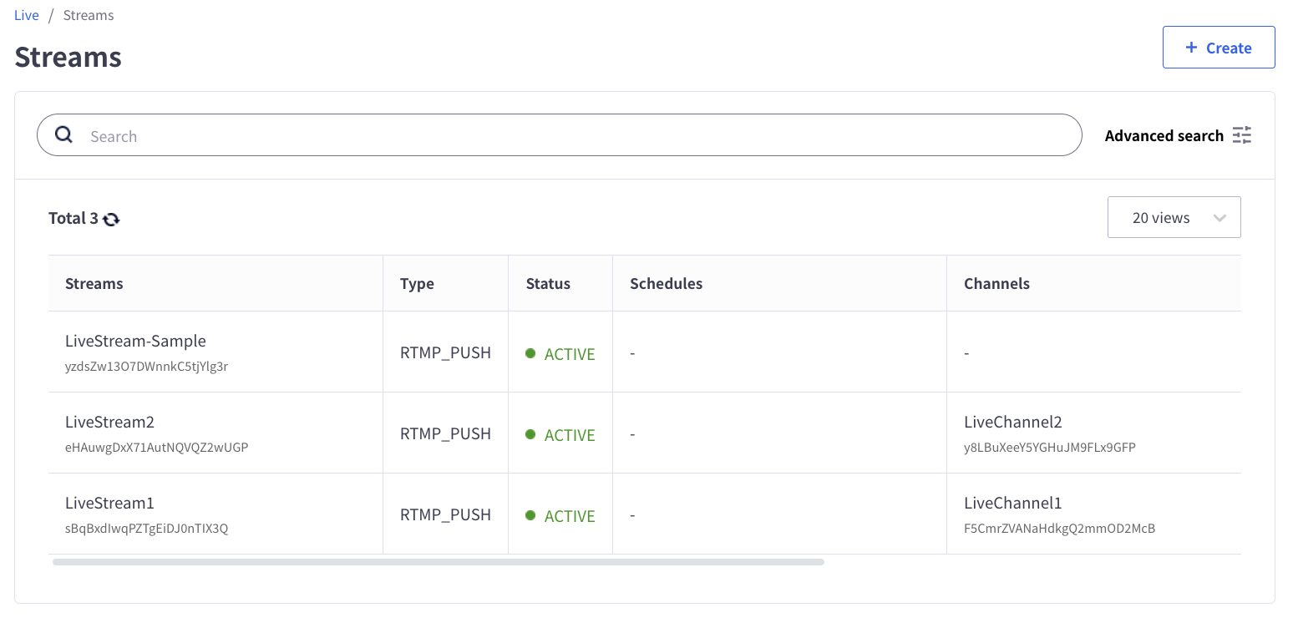Click the refresh icon next to Total 3
This screenshot has width=1293, height=623.
tap(111, 219)
